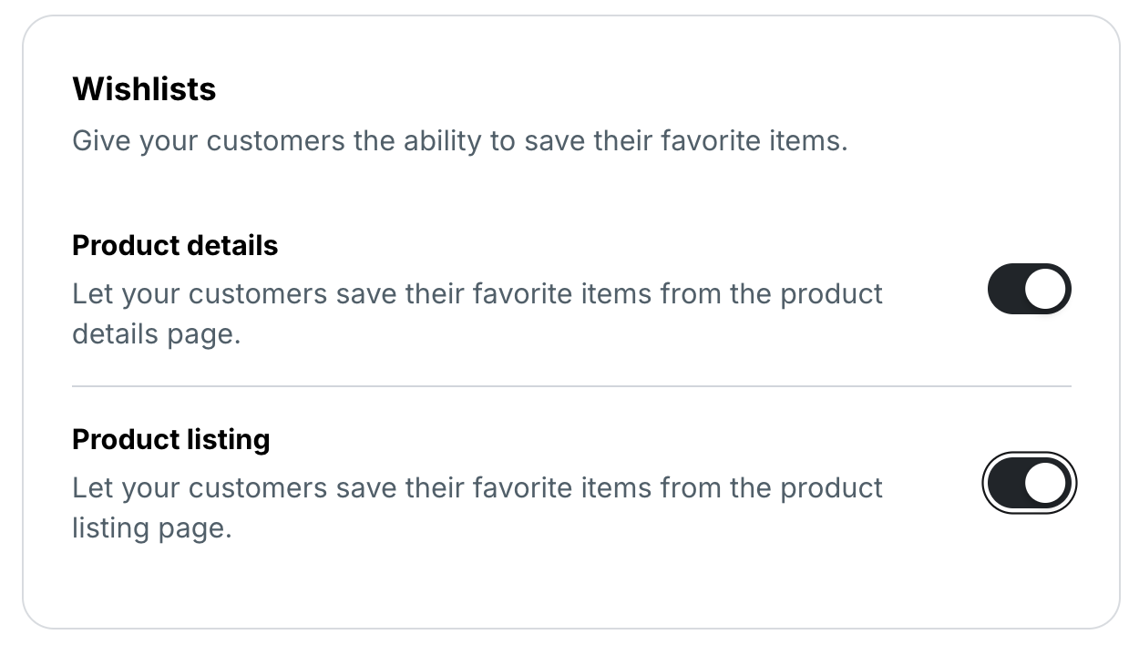Click white knob of Product details toggle

point(1045,290)
